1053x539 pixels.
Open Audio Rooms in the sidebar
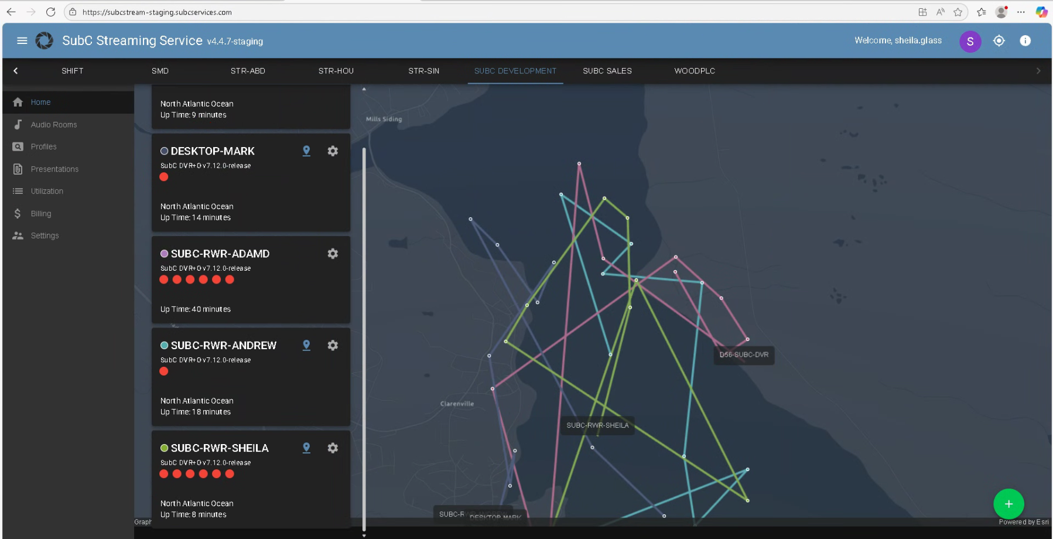click(54, 125)
